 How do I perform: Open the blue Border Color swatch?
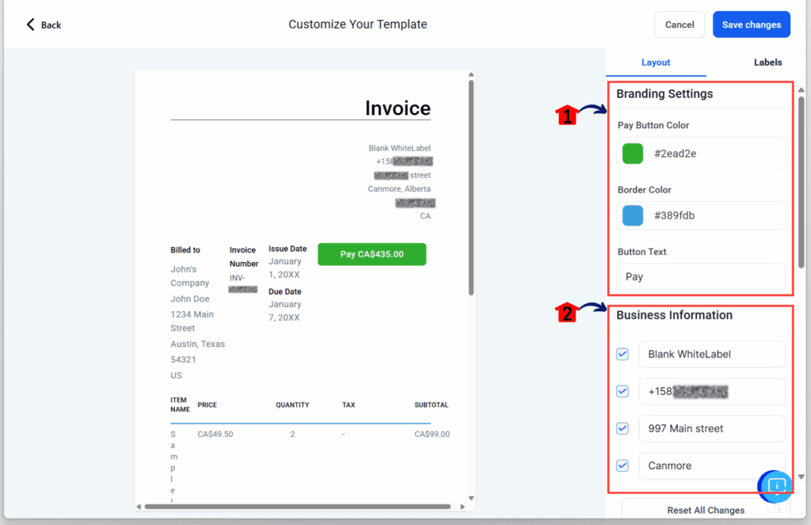tap(633, 215)
